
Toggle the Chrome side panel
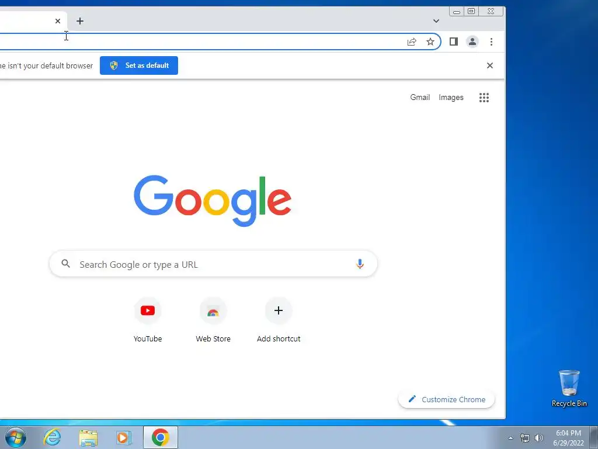click(x=453, y=42)
